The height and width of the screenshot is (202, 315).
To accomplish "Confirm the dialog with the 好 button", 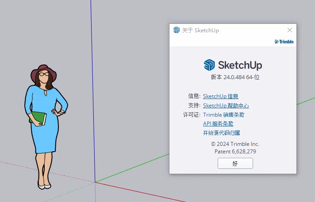I will click(x=235, y=163).
